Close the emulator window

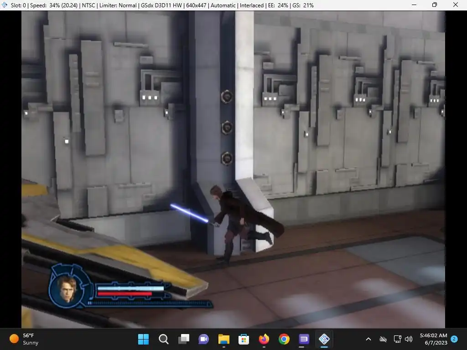tap(456, 5)
